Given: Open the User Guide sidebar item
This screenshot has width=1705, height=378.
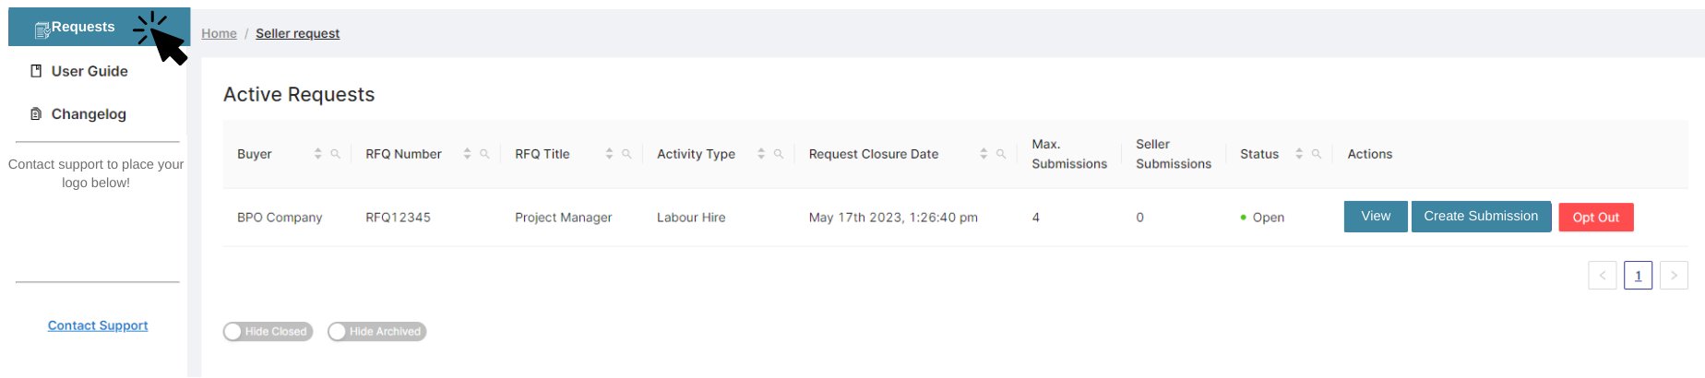Looking at the screenshot, I should [89, 71].
